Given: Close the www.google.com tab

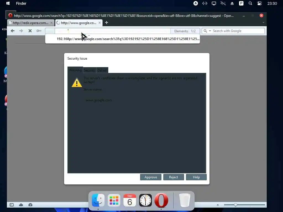Looking at the screenshot, I should point(99,23).
